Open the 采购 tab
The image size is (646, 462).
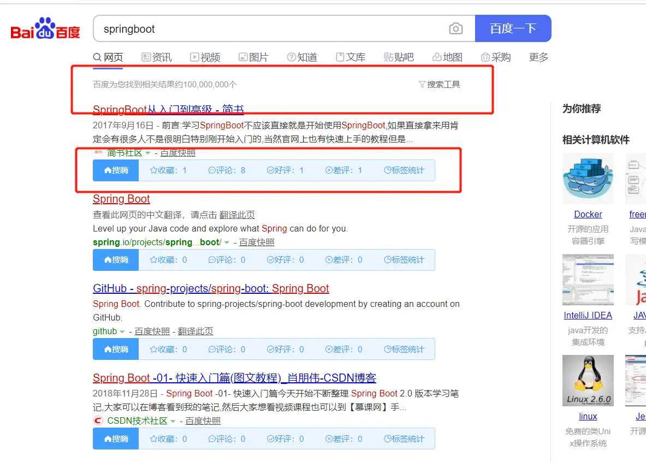click(496, 57)
